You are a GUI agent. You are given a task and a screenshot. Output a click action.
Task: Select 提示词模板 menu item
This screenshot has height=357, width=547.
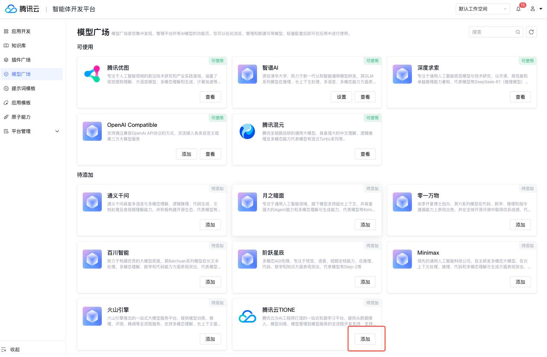click(x=32, y=88)
